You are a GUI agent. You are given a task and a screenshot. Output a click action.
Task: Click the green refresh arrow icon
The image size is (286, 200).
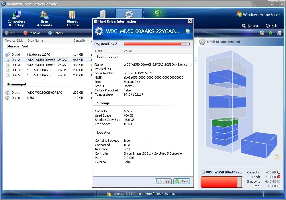(x=270, y=33)
